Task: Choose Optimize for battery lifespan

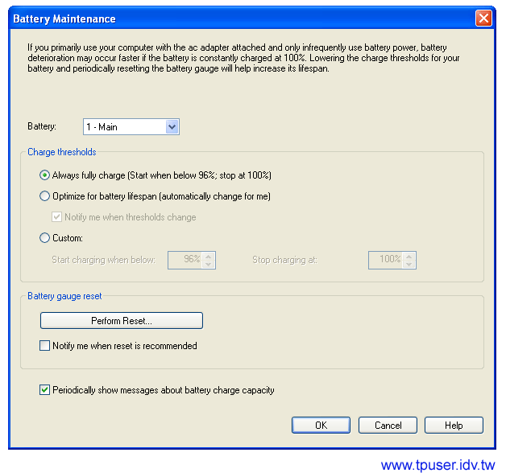Action: (45, 196)
